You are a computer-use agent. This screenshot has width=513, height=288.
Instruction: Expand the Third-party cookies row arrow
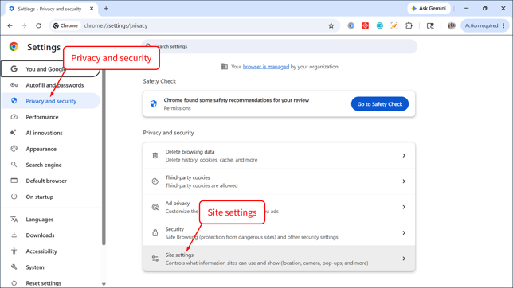point(404,181)
